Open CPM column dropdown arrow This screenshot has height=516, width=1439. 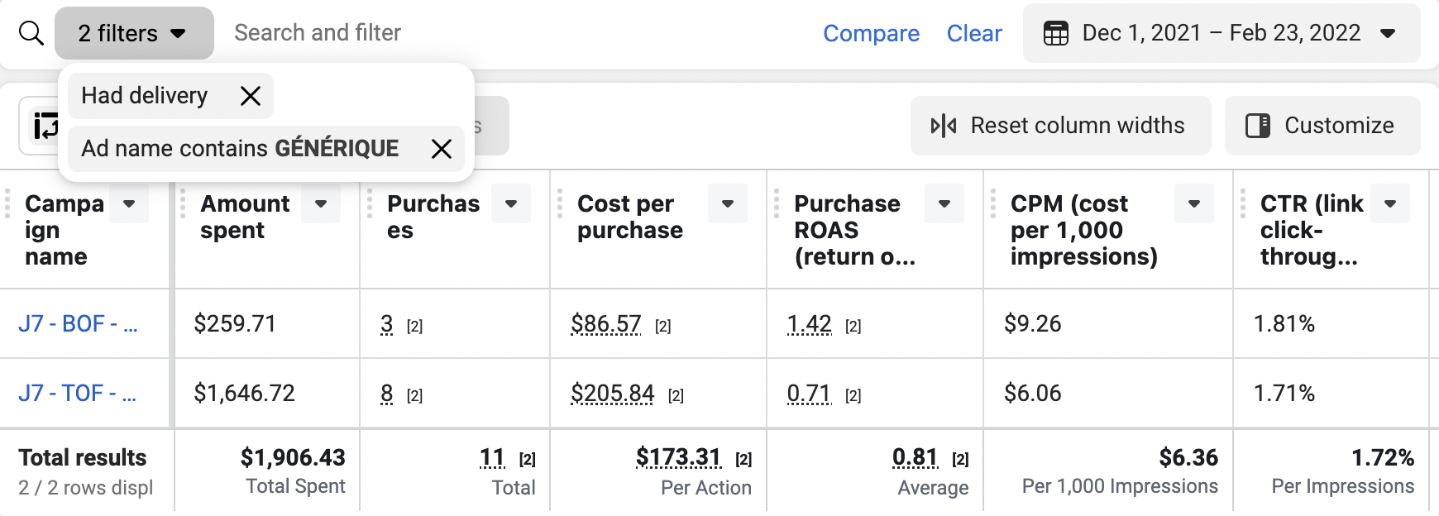point(1194,203)
